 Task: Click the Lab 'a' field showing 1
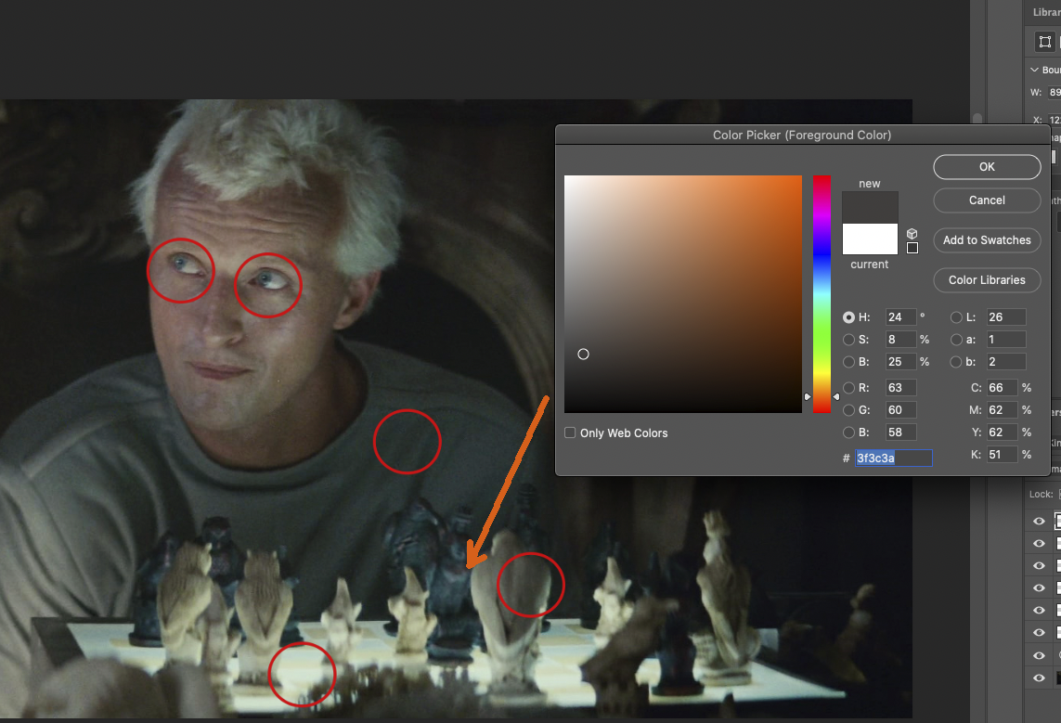click(x=1006, y=340)
